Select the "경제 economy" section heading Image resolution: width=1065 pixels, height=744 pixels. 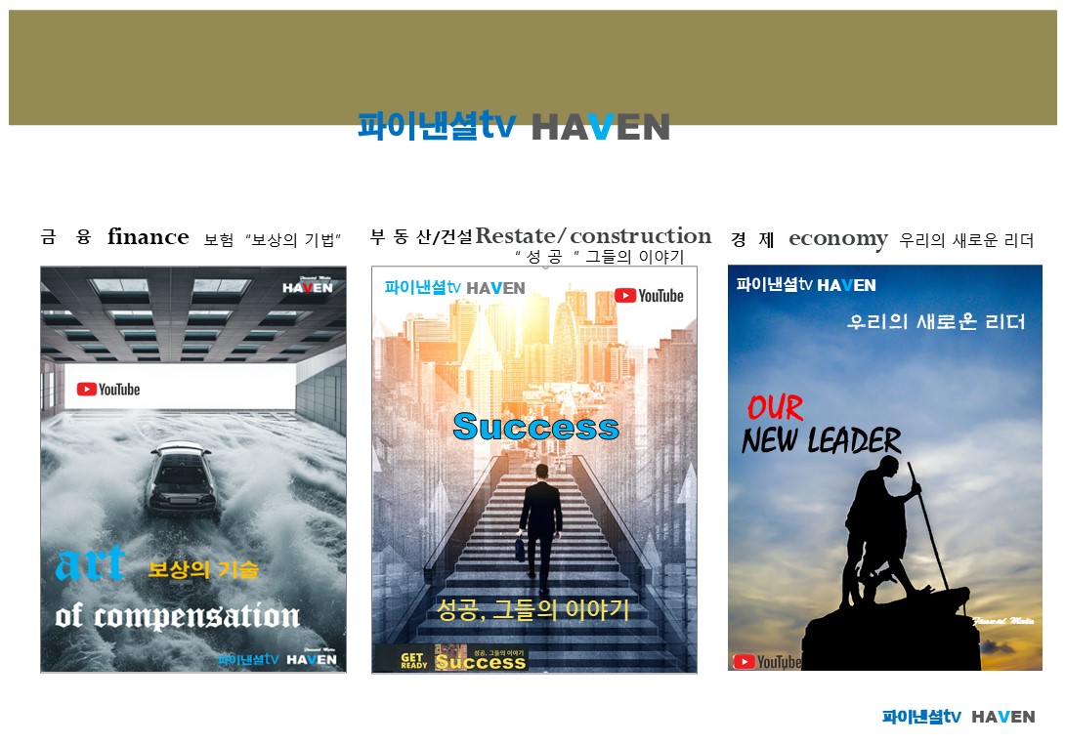click(810, 239)
